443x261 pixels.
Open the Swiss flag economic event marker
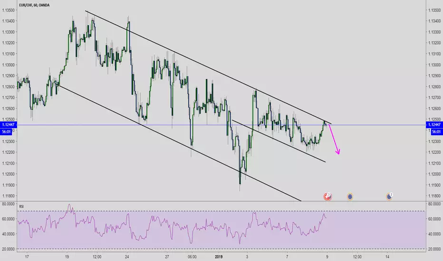[327, 196]
